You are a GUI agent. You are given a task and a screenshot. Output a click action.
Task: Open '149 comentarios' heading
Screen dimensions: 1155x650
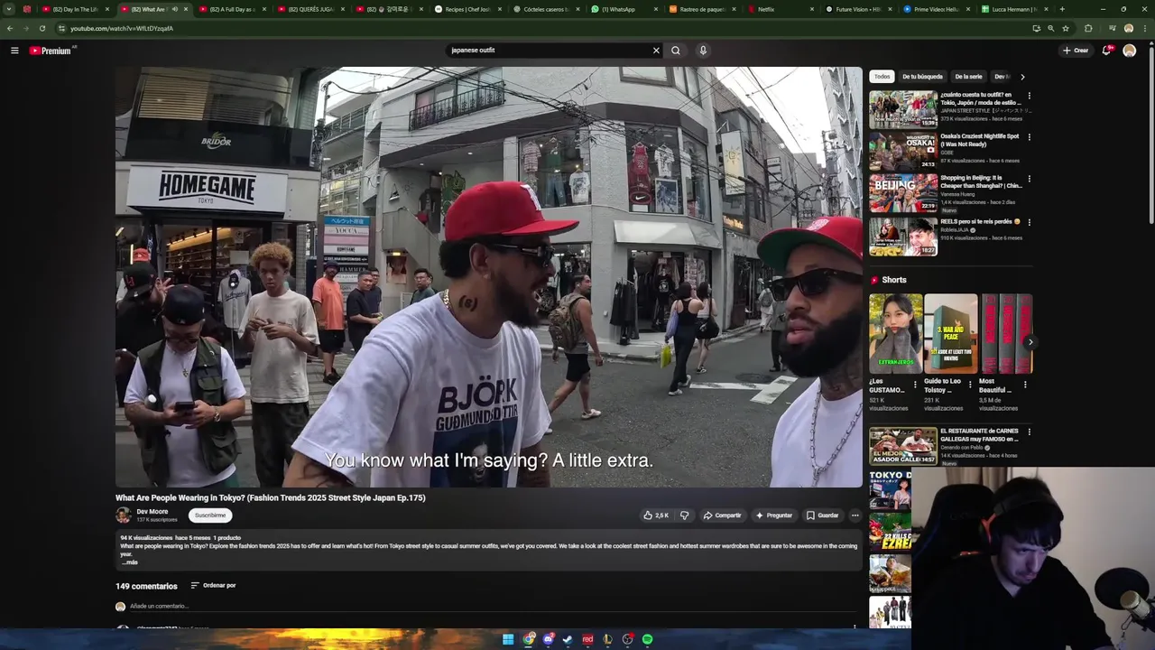pos(146,586)
